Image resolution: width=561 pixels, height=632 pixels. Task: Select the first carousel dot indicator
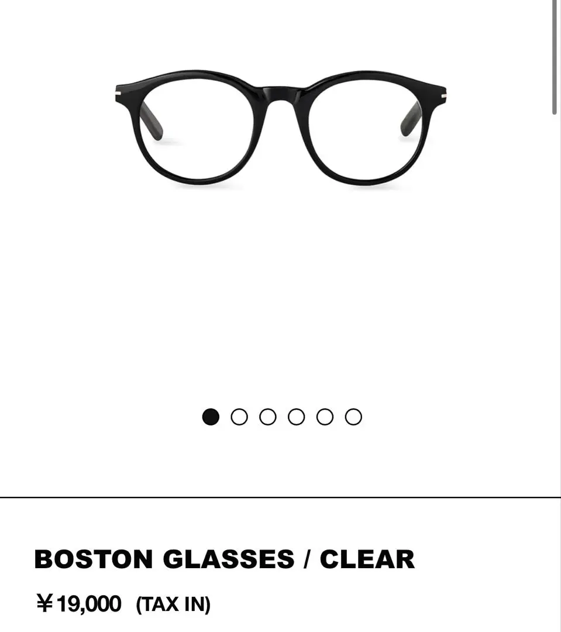pyautogui.click(x=211, y=417)
